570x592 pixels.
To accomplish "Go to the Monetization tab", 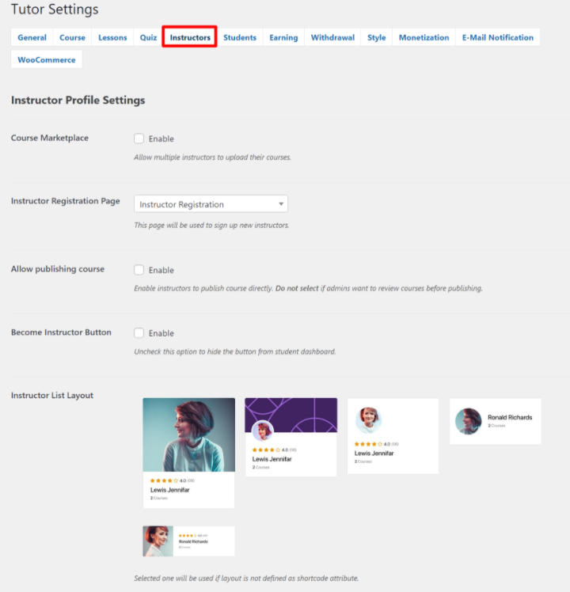I will [424, 37].
